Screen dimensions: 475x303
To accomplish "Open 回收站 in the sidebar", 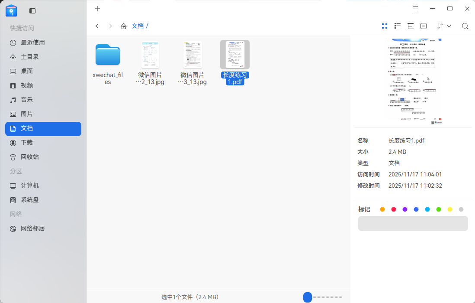I will pos(43,157).
